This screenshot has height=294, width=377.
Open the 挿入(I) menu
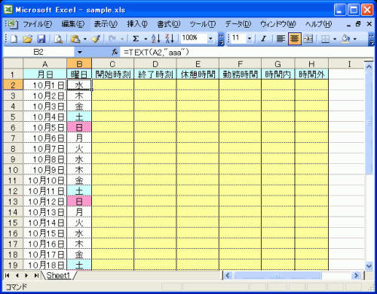point(137,24)
